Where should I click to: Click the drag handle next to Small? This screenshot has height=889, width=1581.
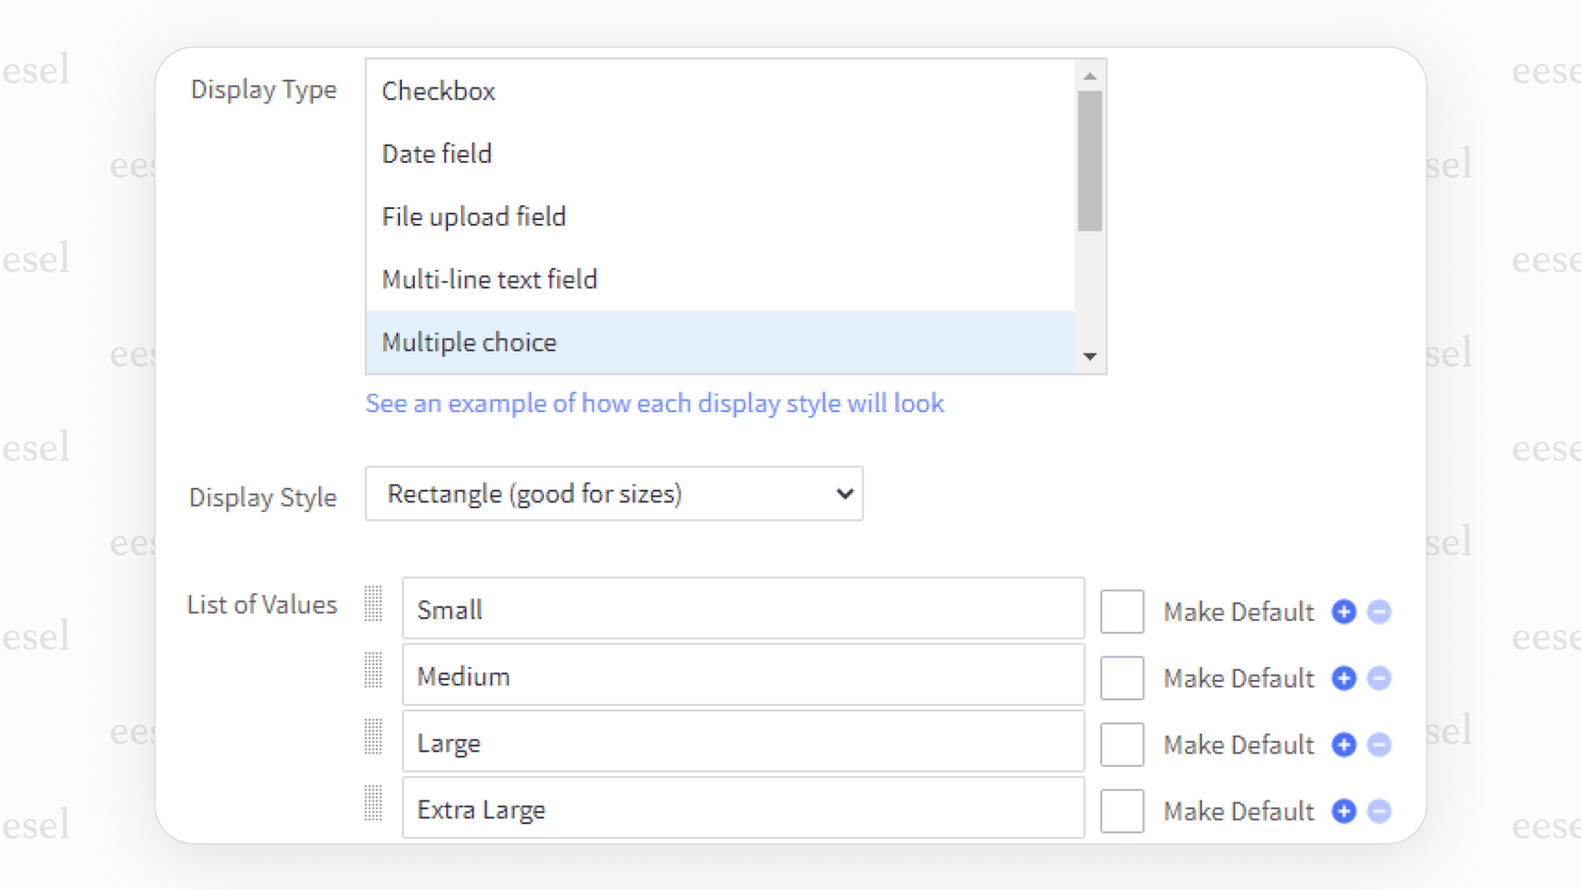(373, 607)
